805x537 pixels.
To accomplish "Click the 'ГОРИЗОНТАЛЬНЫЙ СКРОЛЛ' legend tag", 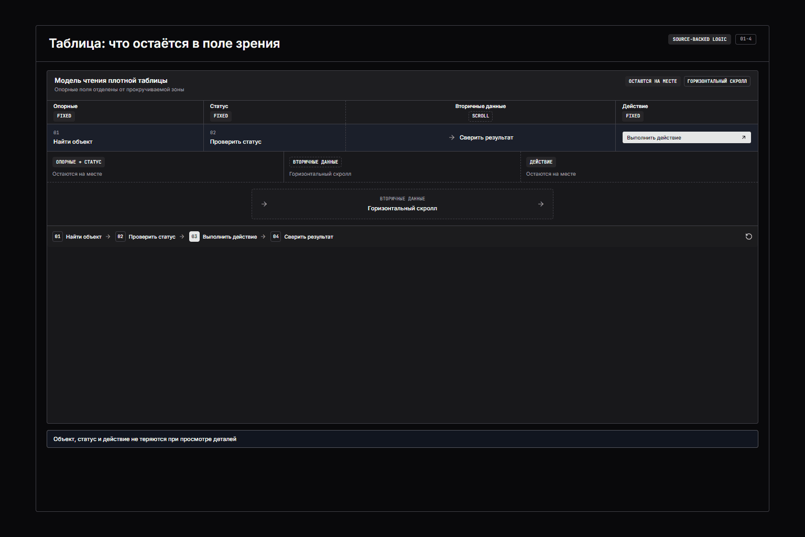I will pyautogui.click(x=717, y=81).
